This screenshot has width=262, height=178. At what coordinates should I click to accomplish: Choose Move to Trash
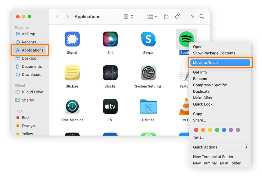coord(220,63)
